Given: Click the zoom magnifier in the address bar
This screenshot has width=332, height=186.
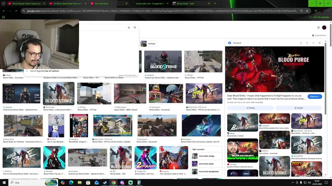Looking at the screenshot, I should coord(301,11).
